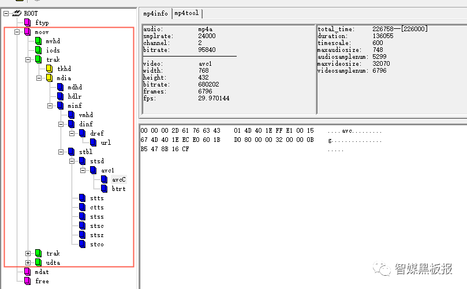
Task: Click the blue vmhd box icon
Action: (x=72, y=115)
